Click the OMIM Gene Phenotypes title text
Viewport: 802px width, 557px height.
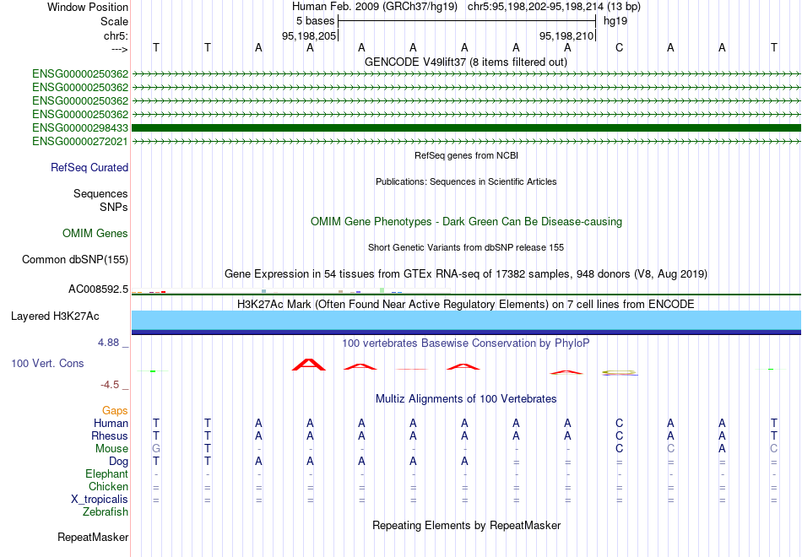[467, 221]
